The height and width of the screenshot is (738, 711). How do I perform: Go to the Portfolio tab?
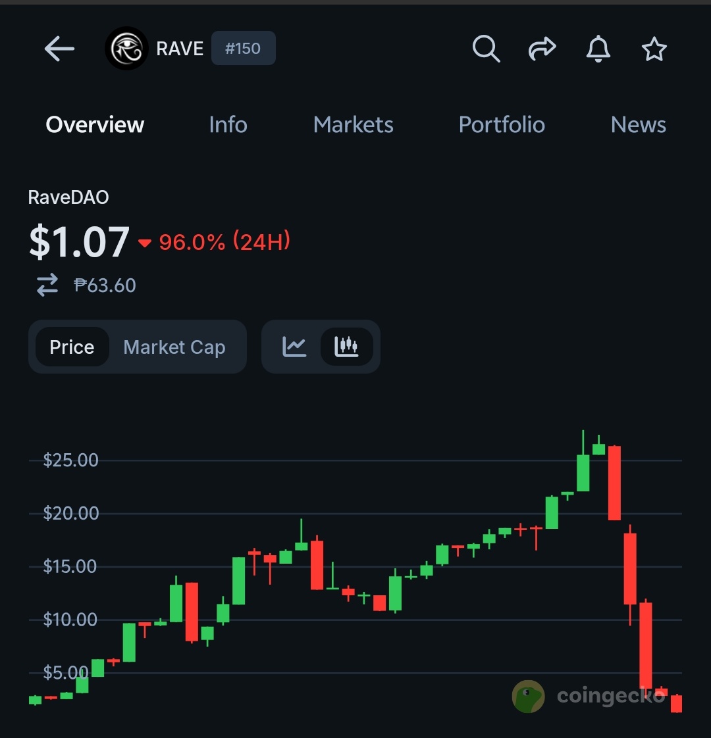coord(502,125)
